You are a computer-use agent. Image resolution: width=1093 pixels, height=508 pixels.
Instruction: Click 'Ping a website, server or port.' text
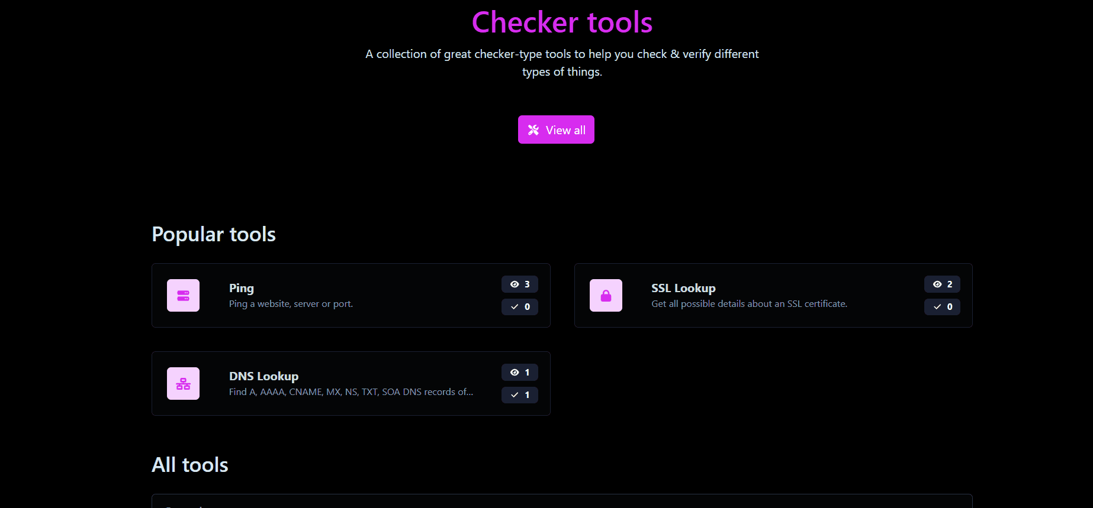coord(291,304)
